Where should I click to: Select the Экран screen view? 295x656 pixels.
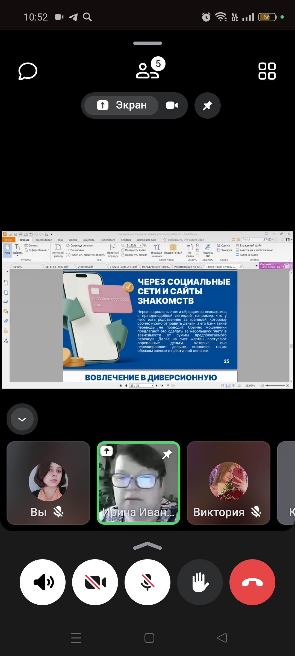pos(122,105)
